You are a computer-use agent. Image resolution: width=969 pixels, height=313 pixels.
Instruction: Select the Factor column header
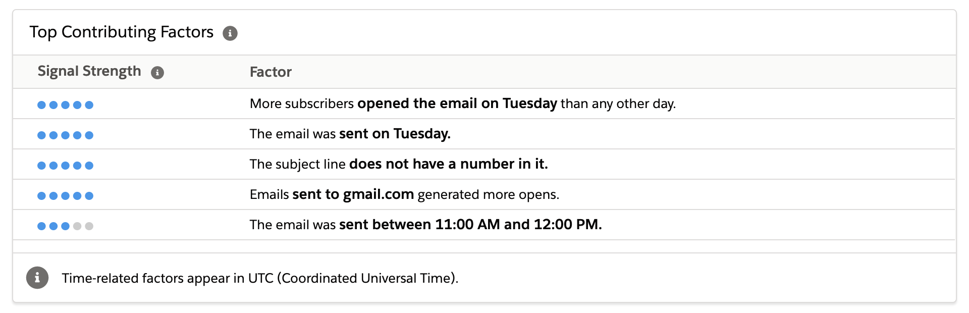[271, 72]
